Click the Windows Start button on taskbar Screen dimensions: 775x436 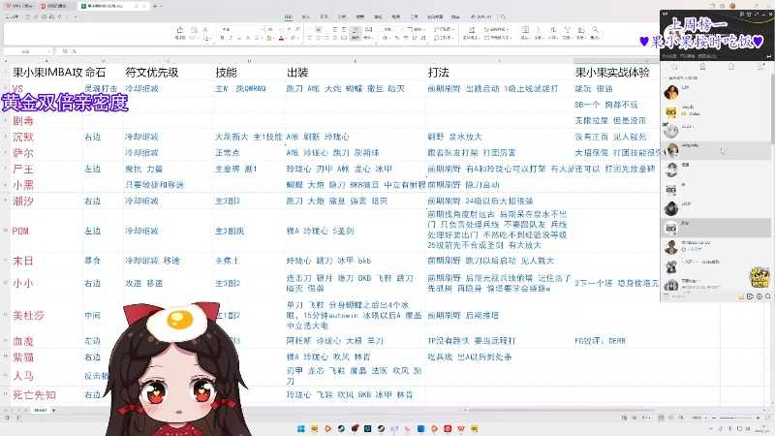tap(300, 428)
